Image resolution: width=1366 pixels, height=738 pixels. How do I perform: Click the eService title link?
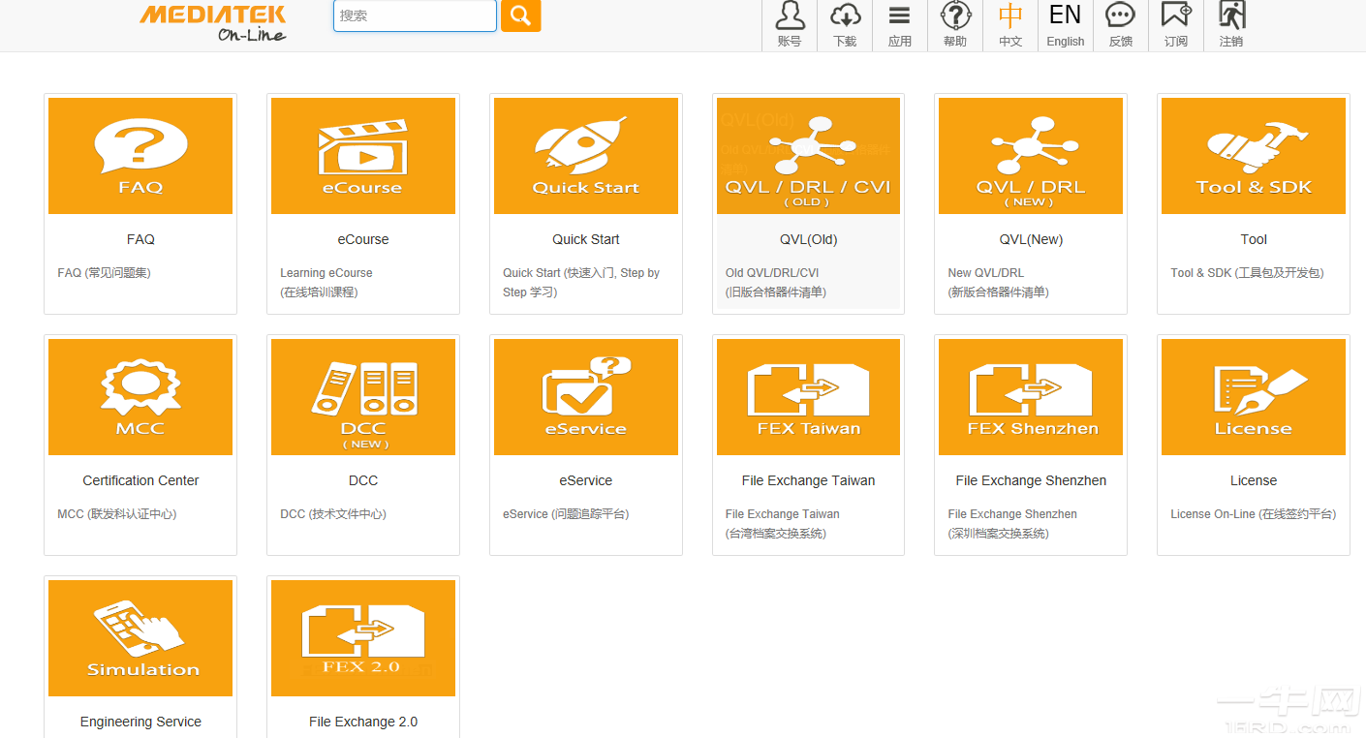[x=586, y=480]
